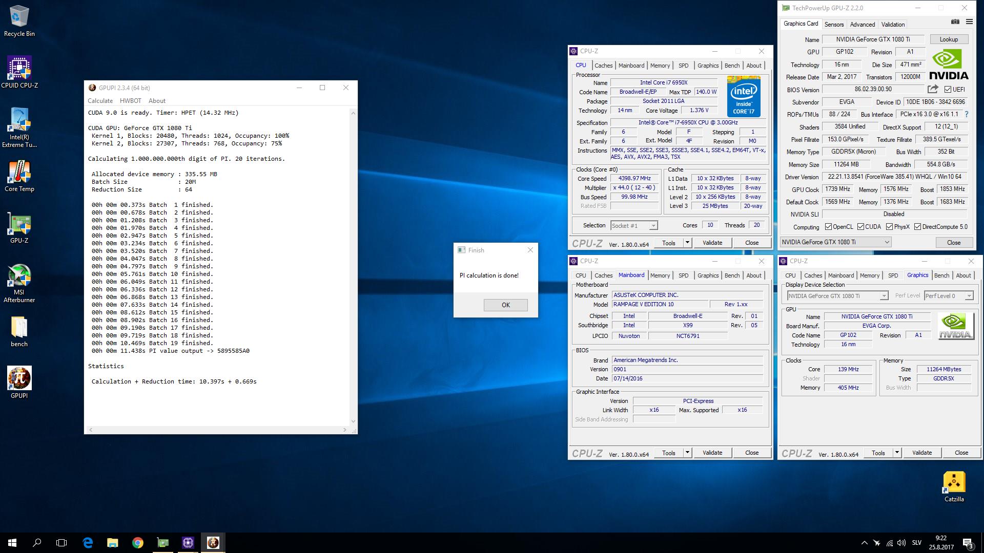Switch to Advanced tab in GPU-Z
The height and width of the screenshot is (553, 984).
point(863,25)
